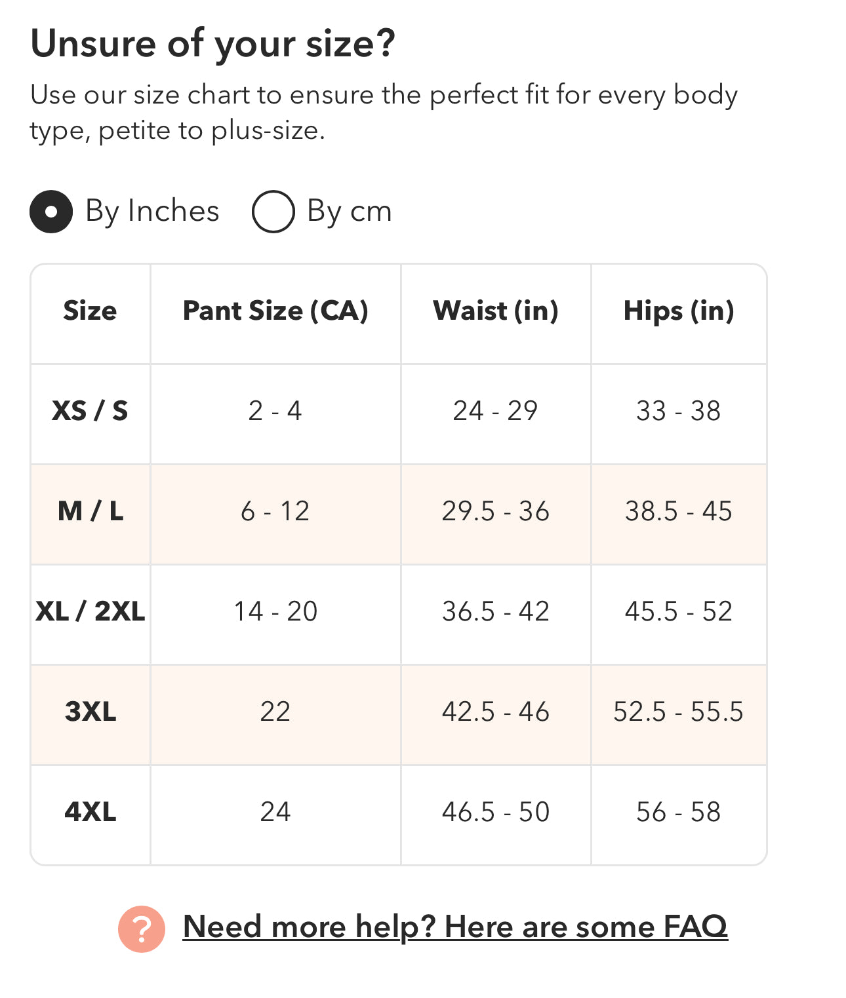Select the "3XL" size row label
Image resolution: width=846 pixels, height=998 pixels.
tap(90, 712)
